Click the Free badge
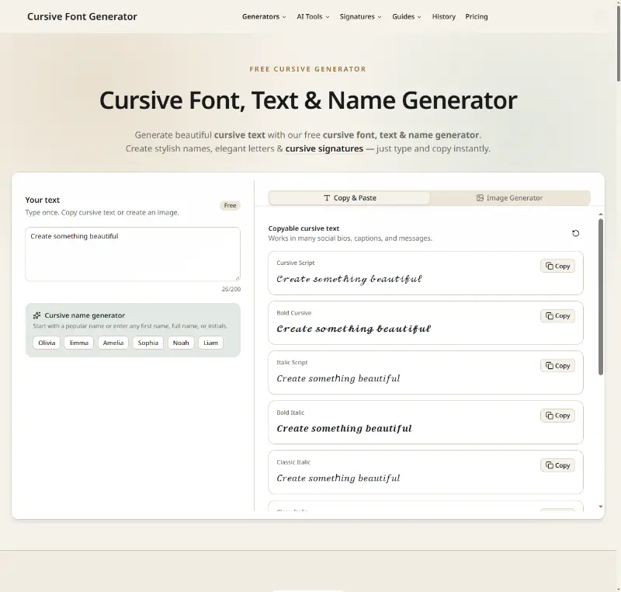Viewport: 621px width, 592px height. coord(230,205)
